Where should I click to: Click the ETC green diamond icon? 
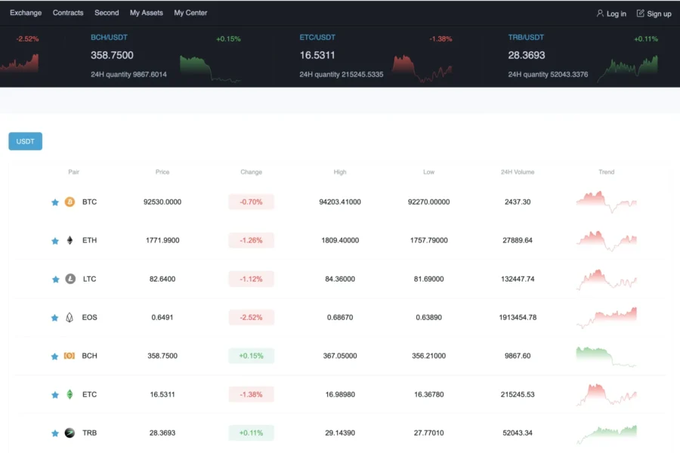pyautogui.click(x=70, y=394)
